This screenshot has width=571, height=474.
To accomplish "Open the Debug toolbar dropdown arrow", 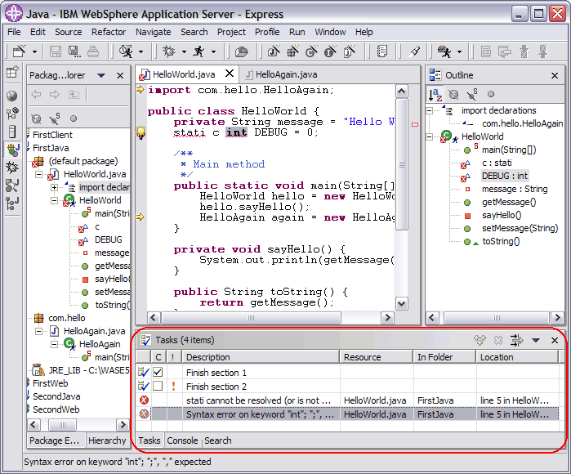I will coord(185,51).
